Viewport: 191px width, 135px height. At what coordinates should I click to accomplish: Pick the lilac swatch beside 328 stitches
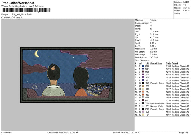pos(143,112)
